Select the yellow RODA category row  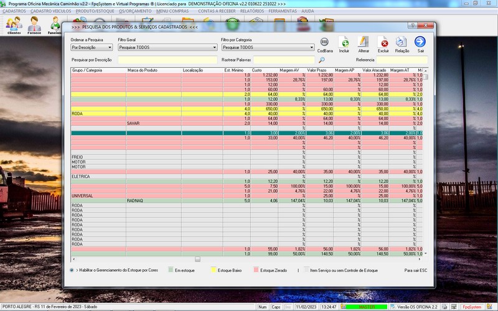pyautogui.click(x=98, y=114)
